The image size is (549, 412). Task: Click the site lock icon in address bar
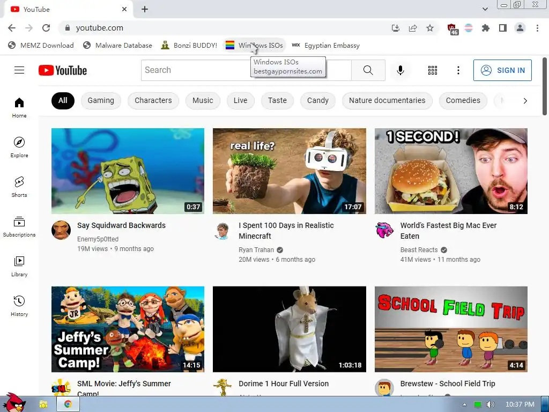point(68,28)
